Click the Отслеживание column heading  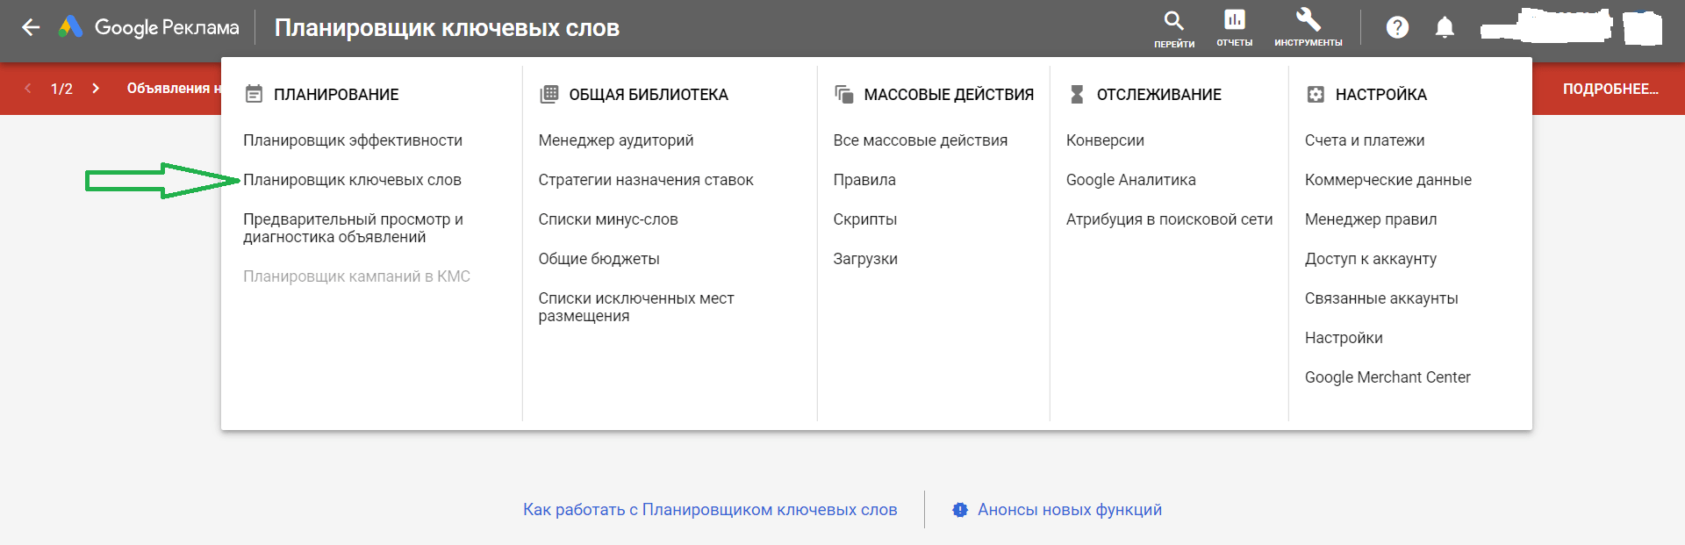tap(1158, 94)
